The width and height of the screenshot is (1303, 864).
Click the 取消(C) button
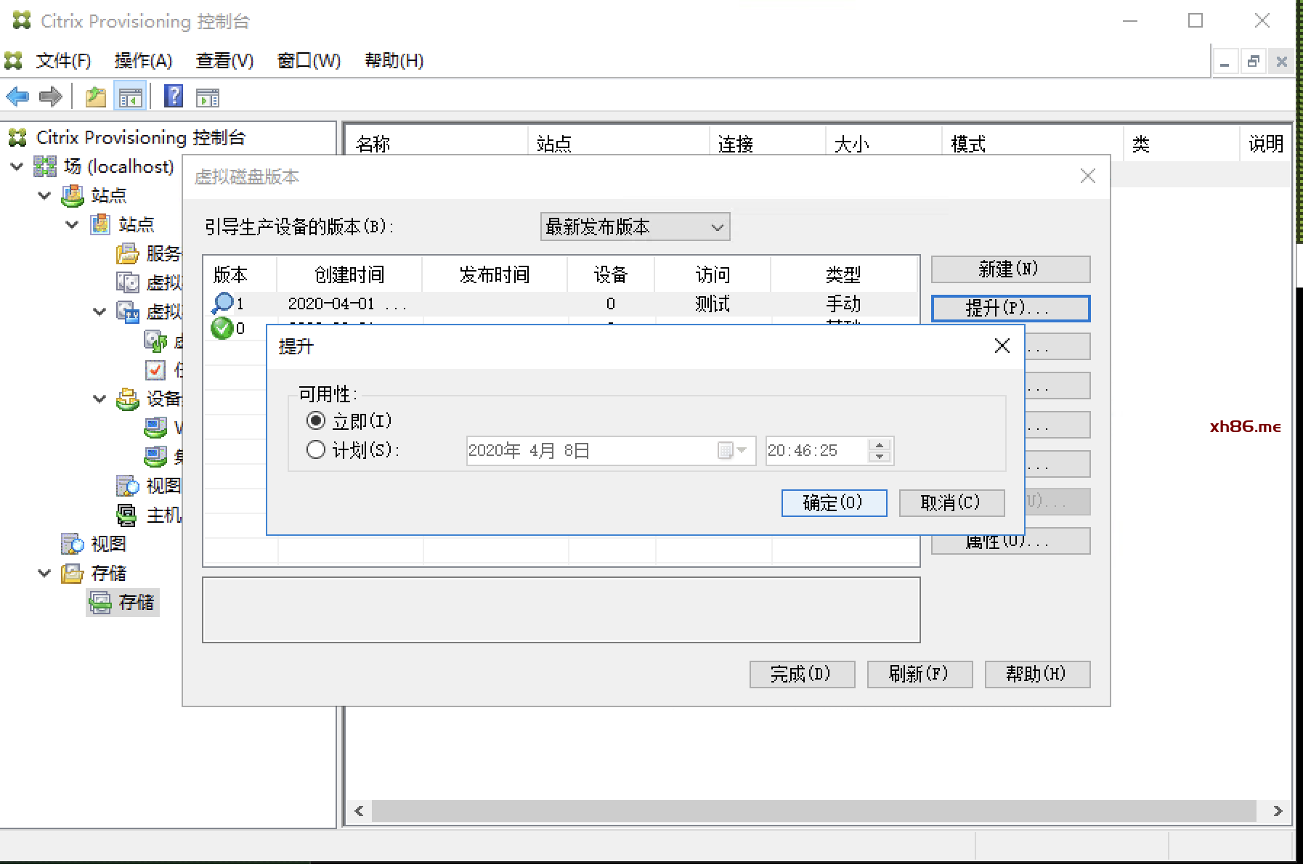[951, 502]
